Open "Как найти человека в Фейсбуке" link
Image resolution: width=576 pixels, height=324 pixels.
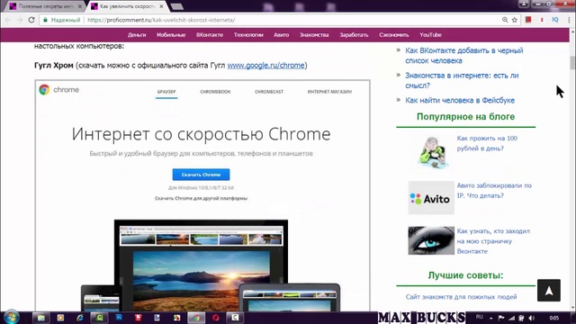[460, 100]
